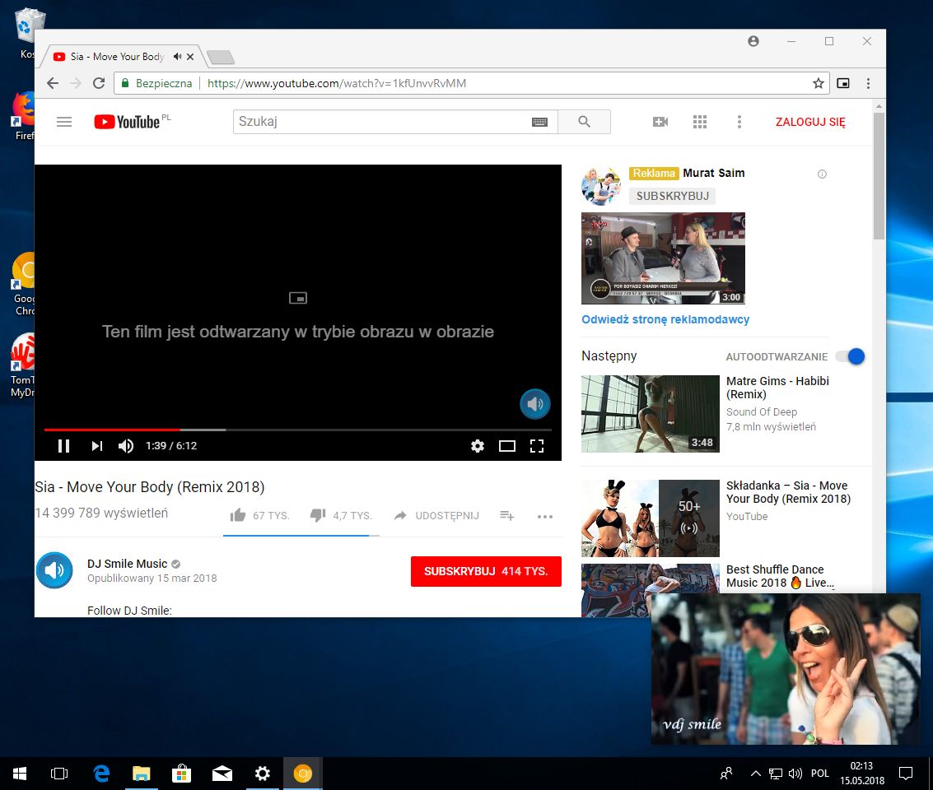Screen dimensions: 933x790
Task: Open the Chrome profile icon
Action: tap(753, 41)
